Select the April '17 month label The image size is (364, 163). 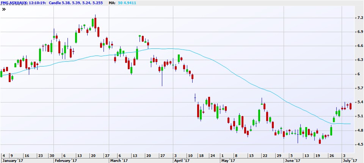coord(181,160)
